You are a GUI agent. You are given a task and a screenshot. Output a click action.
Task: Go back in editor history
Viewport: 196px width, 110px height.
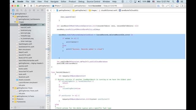coord(51,10)
